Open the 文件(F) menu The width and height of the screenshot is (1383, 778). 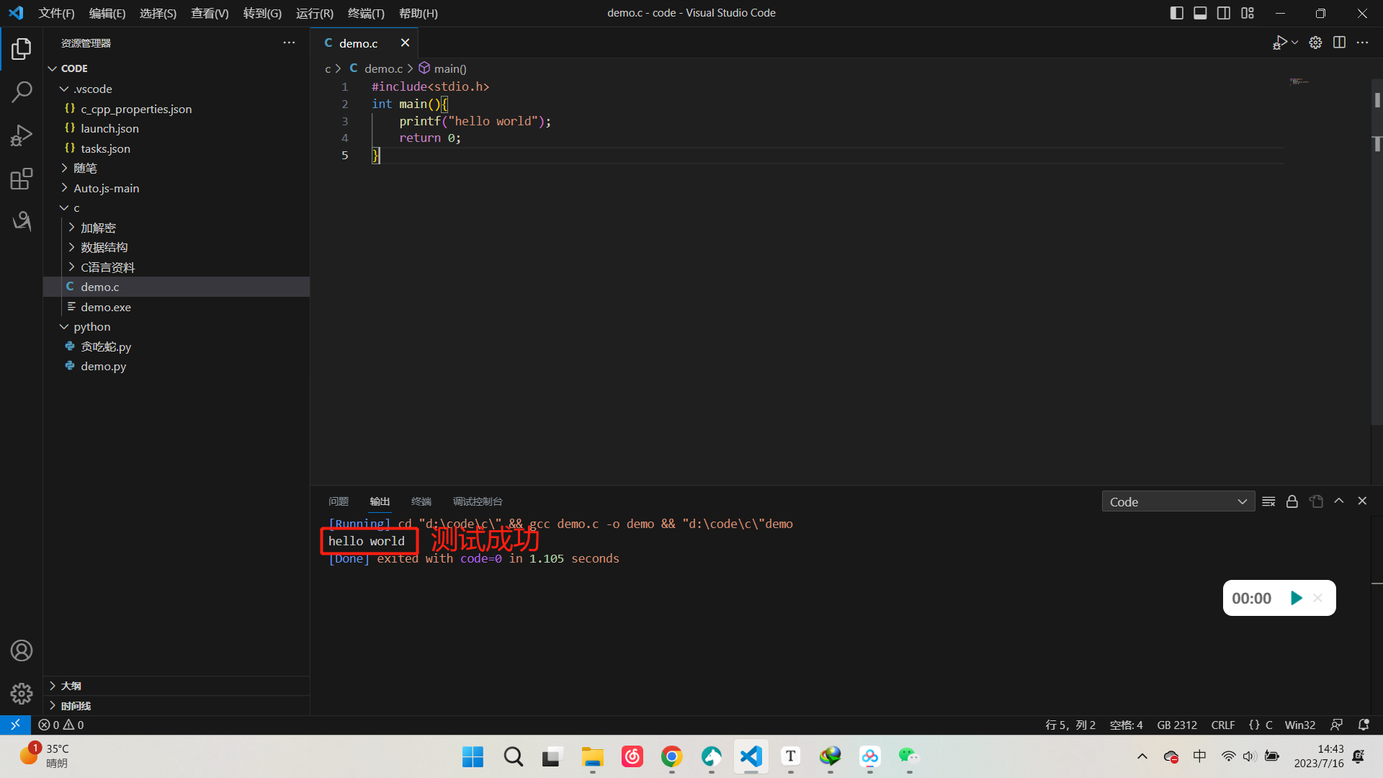[x=56, y=13]
